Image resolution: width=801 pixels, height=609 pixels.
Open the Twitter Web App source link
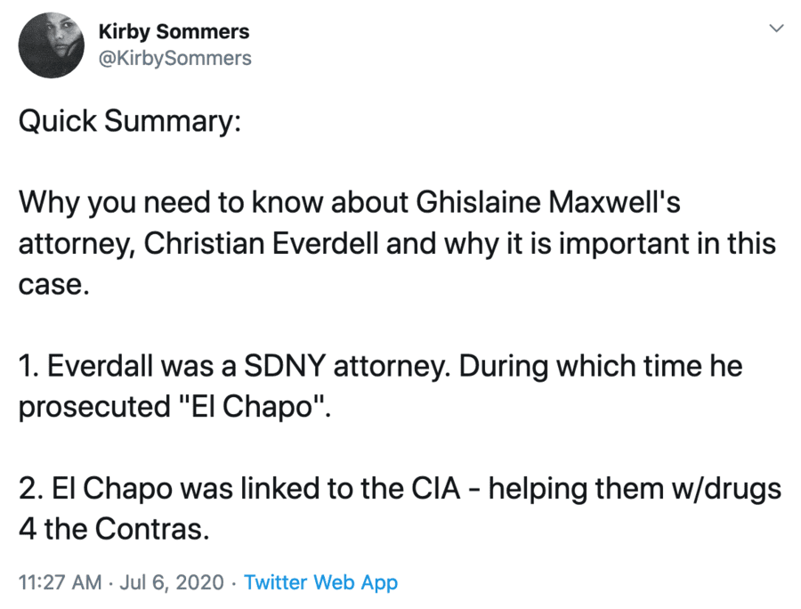click(x=320, y=583)
